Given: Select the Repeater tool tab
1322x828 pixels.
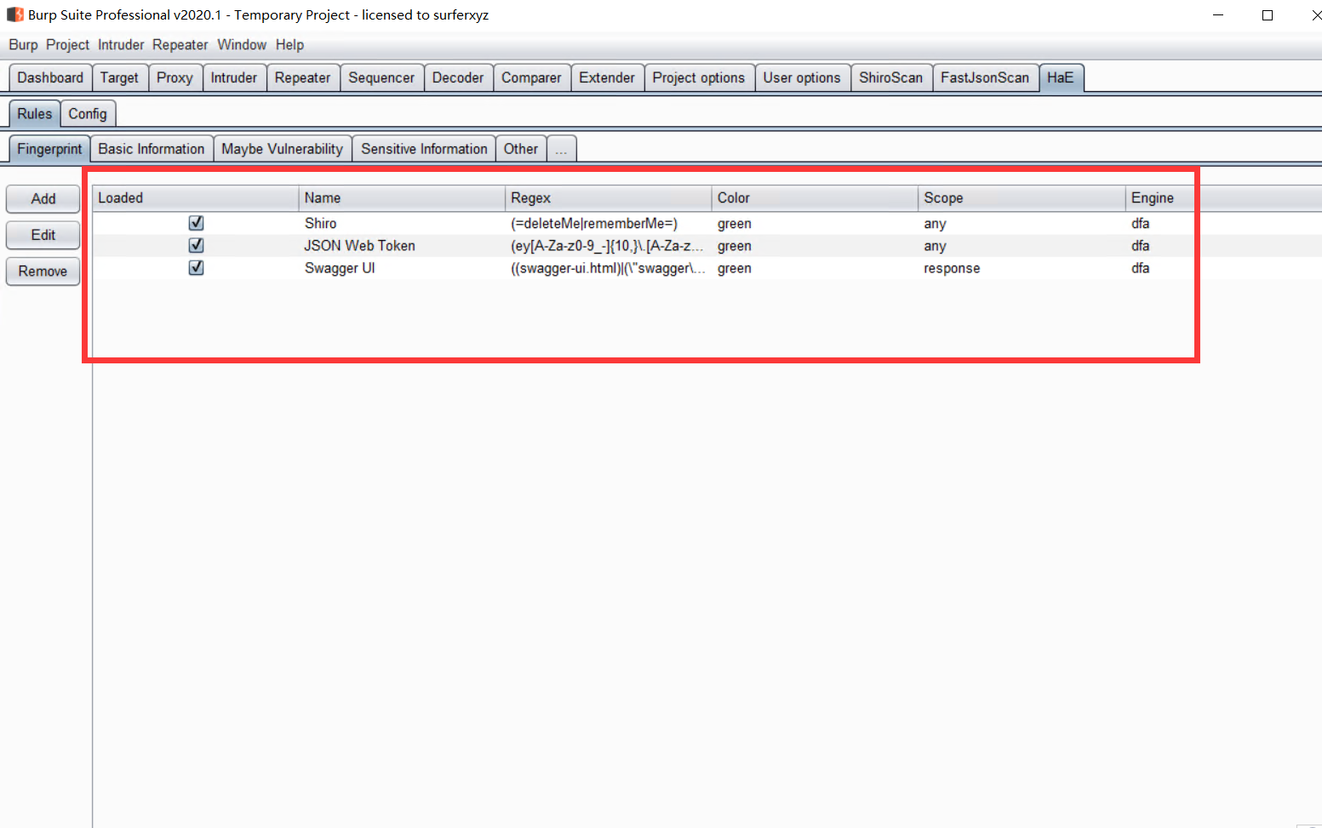Looking at the screenshot, I should coord(302,77).
